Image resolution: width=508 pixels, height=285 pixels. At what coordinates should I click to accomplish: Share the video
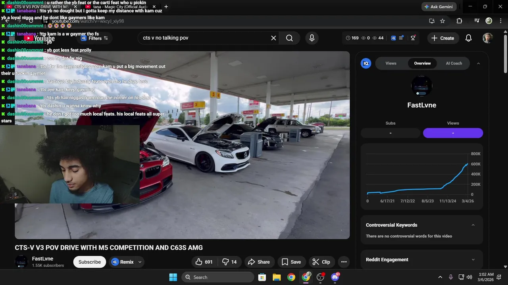click(259, 262)
